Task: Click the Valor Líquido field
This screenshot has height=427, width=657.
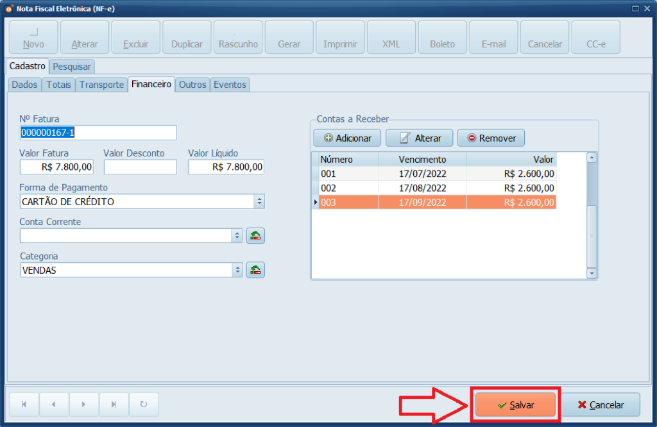Action: (x=226, y=167)
